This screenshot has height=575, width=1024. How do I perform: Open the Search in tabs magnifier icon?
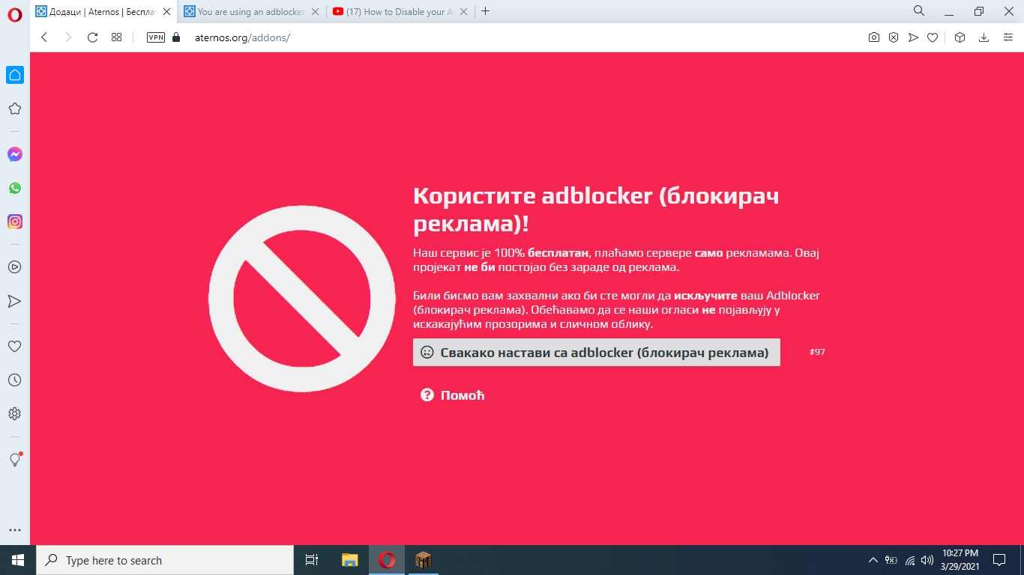coord(919,11)
